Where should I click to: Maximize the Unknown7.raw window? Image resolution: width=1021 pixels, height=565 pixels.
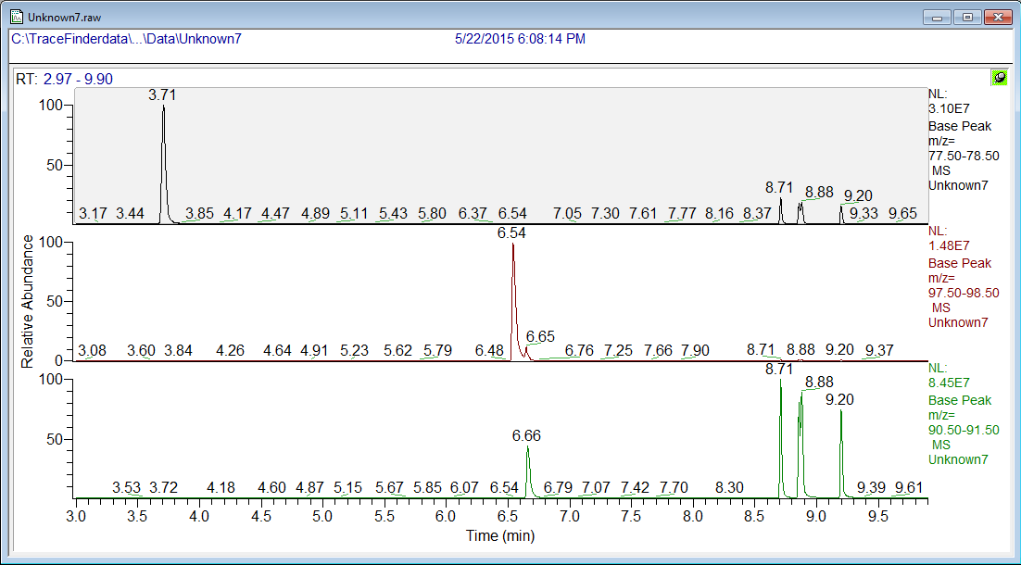(967, 17)
